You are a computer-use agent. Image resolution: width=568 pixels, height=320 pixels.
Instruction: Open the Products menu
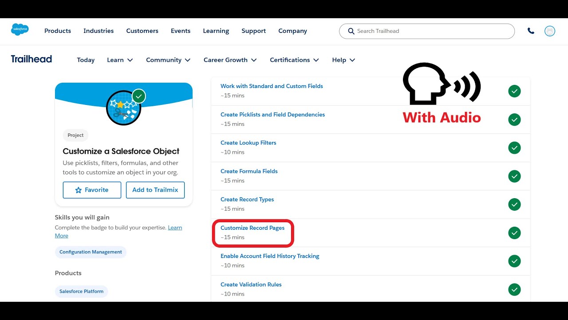pyautogui.click(x=58, y=31)
